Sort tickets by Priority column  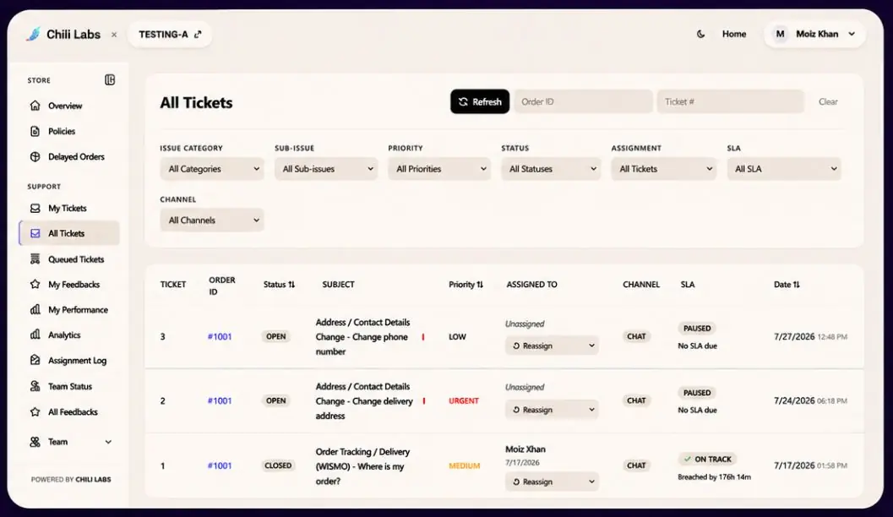(x=466, y=285)
